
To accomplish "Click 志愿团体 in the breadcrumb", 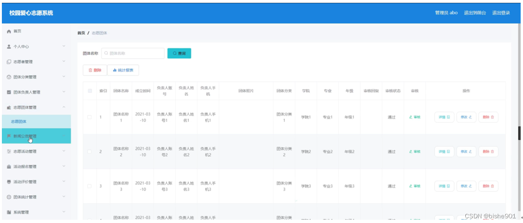I will pyautogui.click(x=99, y=33).
